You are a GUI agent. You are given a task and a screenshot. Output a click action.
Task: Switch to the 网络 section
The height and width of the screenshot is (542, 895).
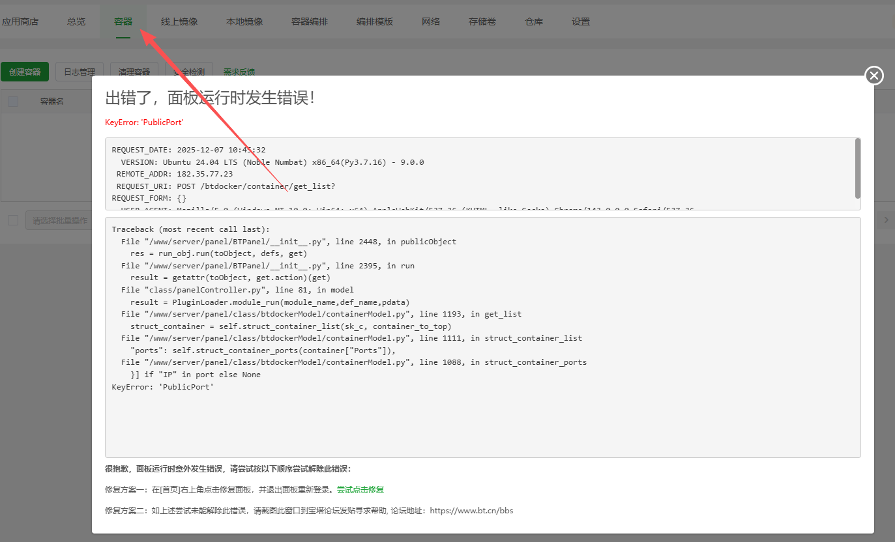click(430, 21)
